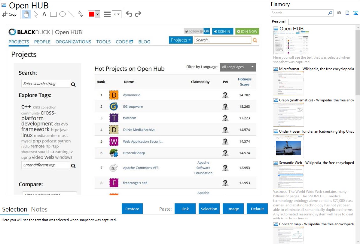The image size is (360, 244).
Task: Select the freehand scribble tool
Action: tap(81, 14)
